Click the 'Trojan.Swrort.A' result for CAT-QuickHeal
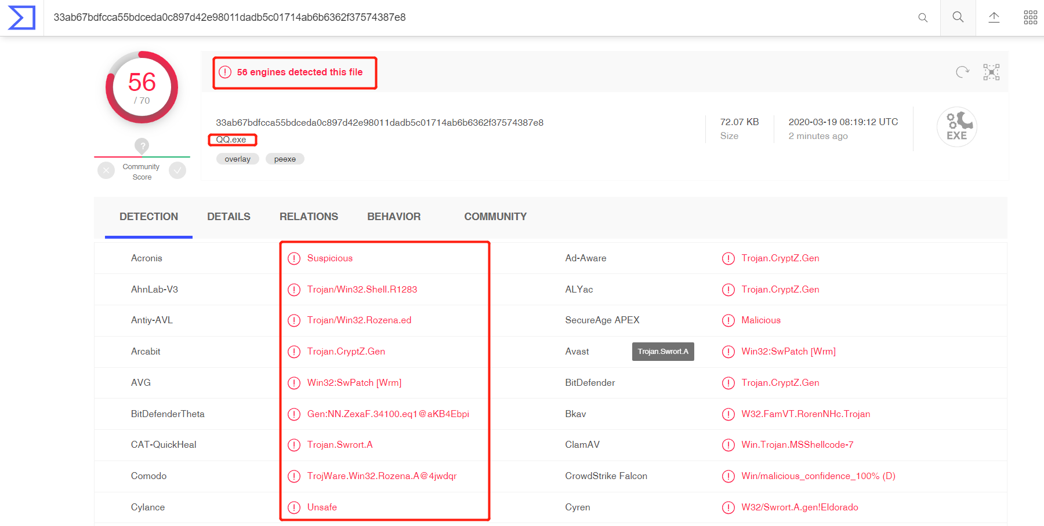This screenshot has height=526, width=1044. [340, 445]
